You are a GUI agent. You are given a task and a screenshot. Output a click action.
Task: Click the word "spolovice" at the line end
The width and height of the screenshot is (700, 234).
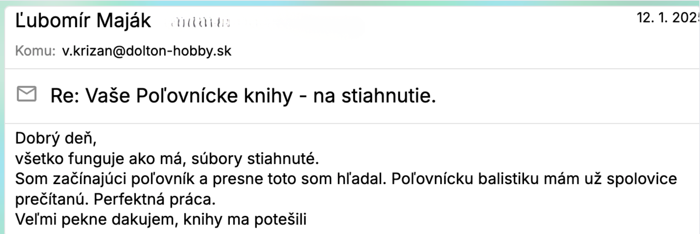pos(641,179)
